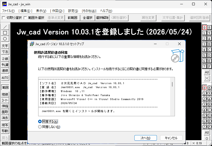
Task: Click the キャンセル button in setup
Action: (171, 138)
